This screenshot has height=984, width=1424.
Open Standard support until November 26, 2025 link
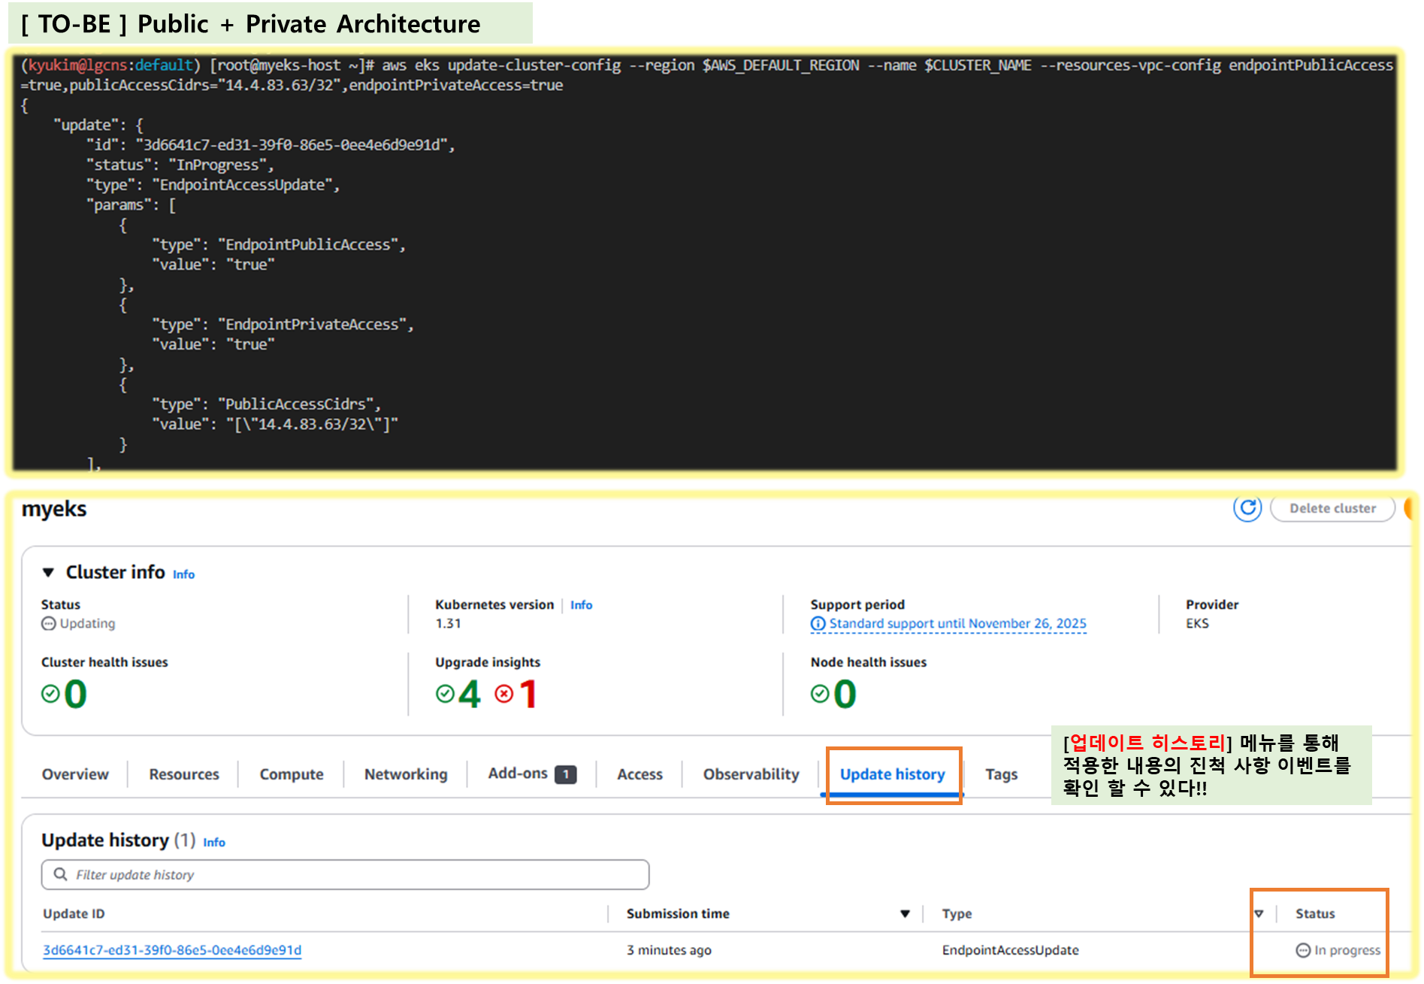click(957, 624)
